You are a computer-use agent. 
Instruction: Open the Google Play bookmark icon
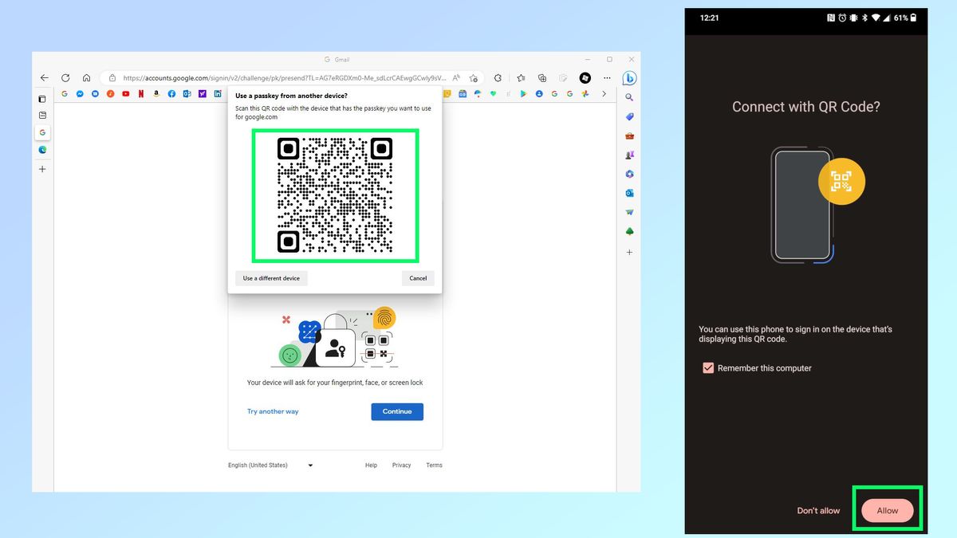[525, 93]
